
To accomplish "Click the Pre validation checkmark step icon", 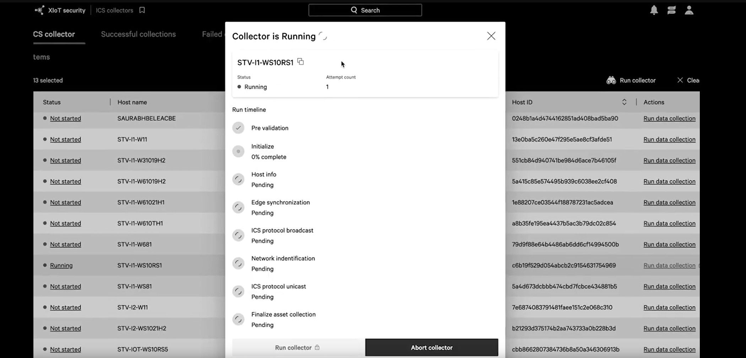I will click(238, 128).
